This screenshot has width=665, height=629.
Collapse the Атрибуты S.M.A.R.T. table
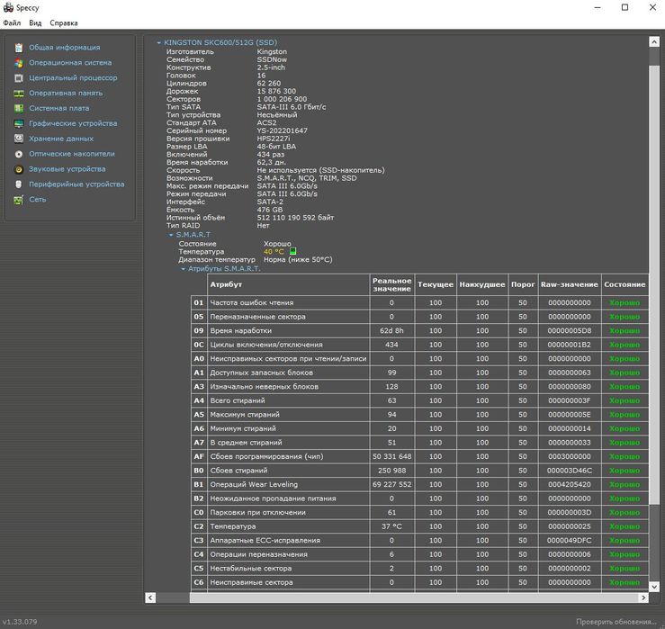[x=183, y=269]
